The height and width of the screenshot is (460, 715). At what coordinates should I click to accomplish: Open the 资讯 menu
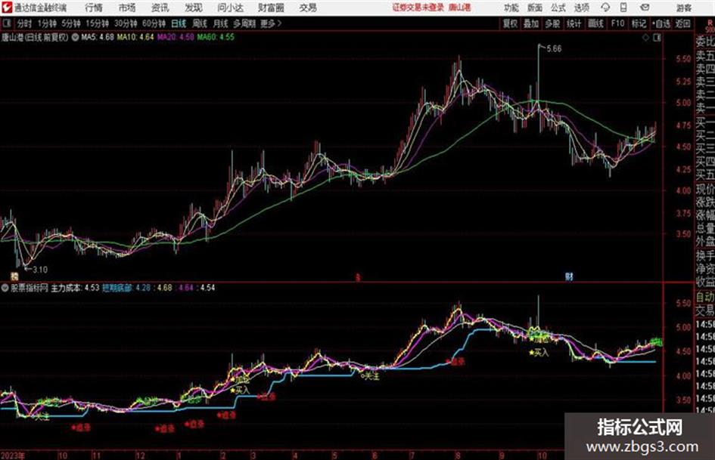click(x=160, y=8)
